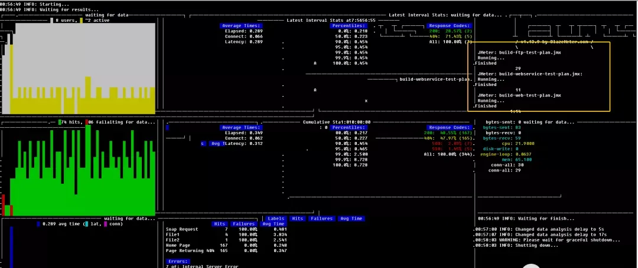Click the 'Connect: 0.062' cumulative value

[x=244, y=138]
